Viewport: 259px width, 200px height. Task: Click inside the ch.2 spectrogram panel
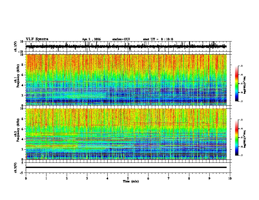(x=126, y=134)
